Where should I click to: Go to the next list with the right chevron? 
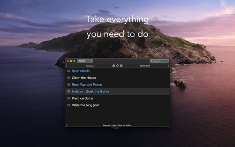[x=168, y=66]
